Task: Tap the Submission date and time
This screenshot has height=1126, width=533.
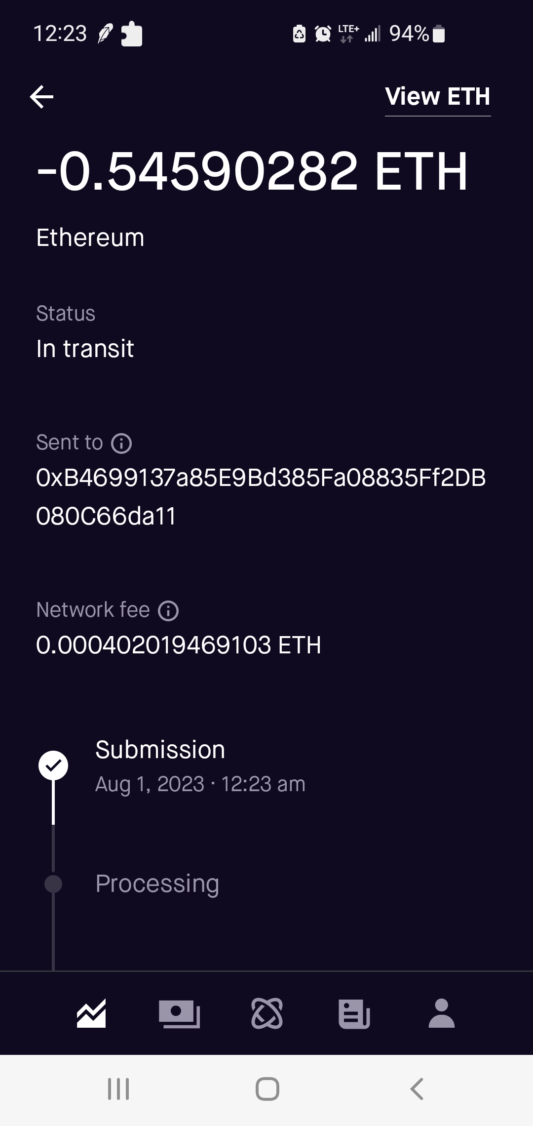Action: [x=200, y=784]
